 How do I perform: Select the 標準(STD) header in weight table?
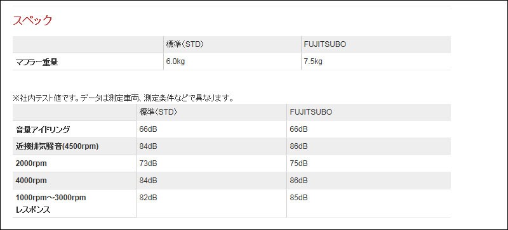[185, 44]
